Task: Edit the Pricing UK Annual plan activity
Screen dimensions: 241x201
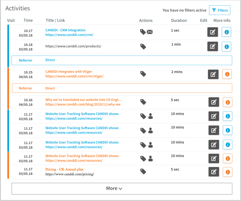Action: pyautogui.click(x=214, y=172)
